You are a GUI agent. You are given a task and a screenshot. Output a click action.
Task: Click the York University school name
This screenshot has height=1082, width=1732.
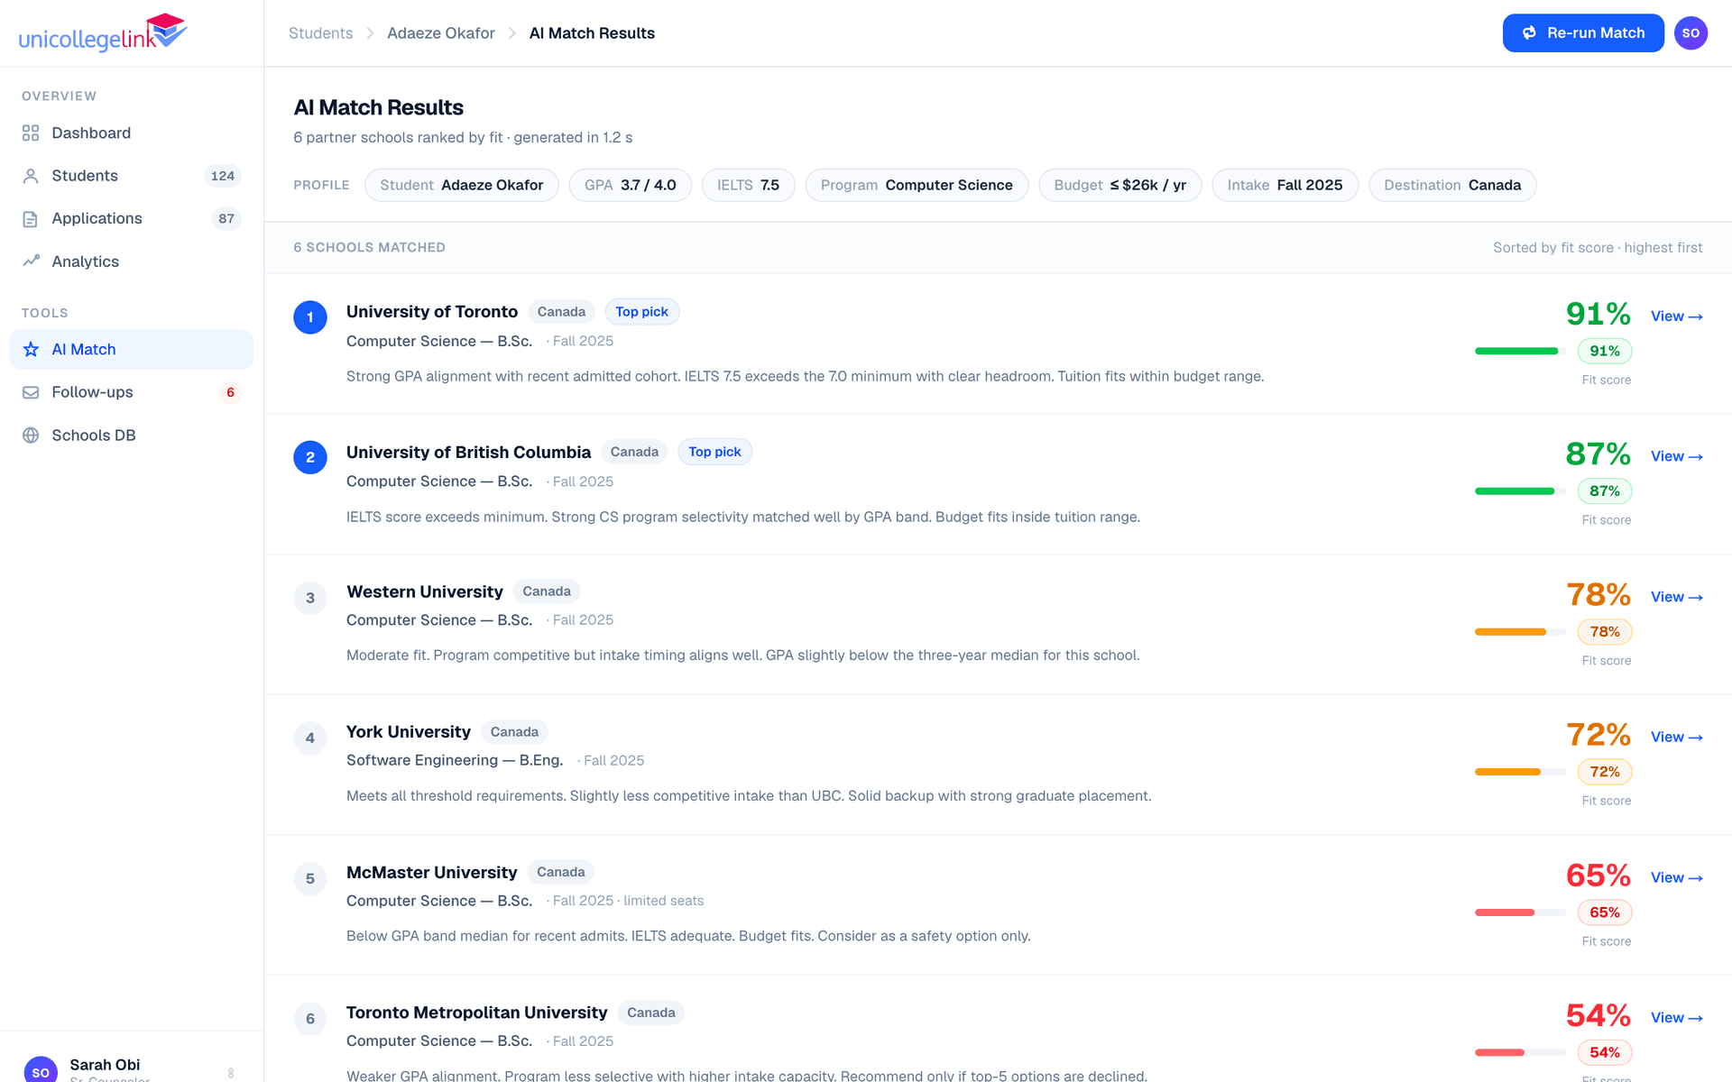409,732
